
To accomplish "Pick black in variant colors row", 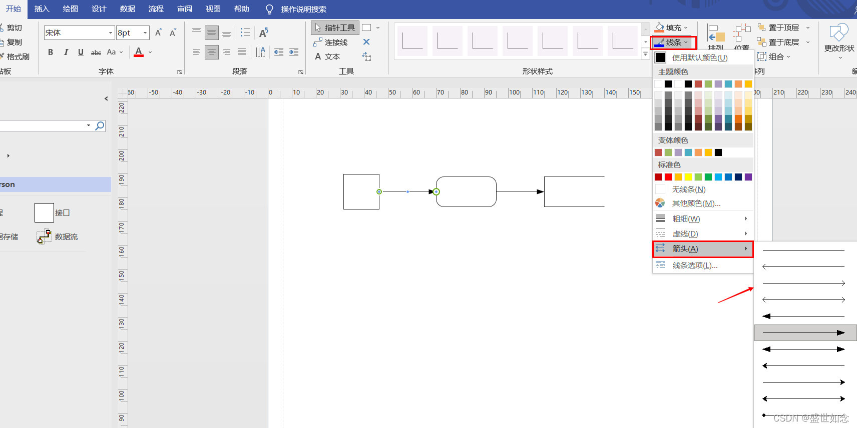I will pos(718,152).
